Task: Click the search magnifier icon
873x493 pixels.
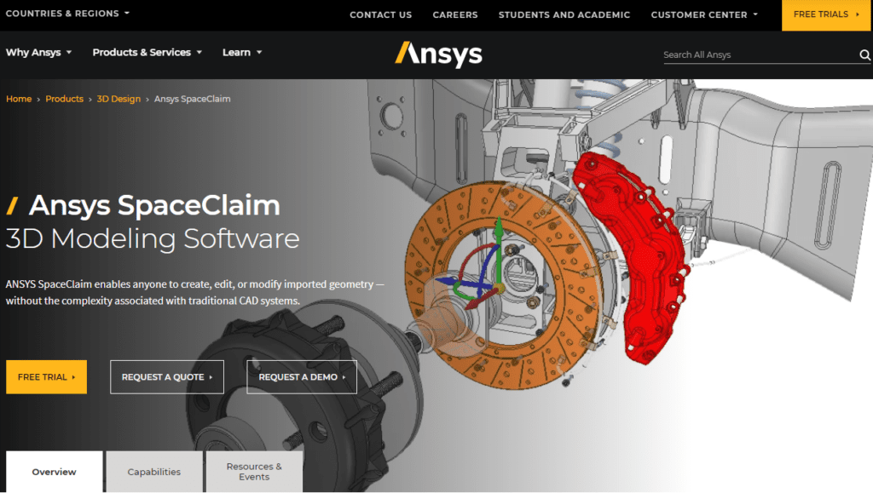Action: click(x=864, y=55)
